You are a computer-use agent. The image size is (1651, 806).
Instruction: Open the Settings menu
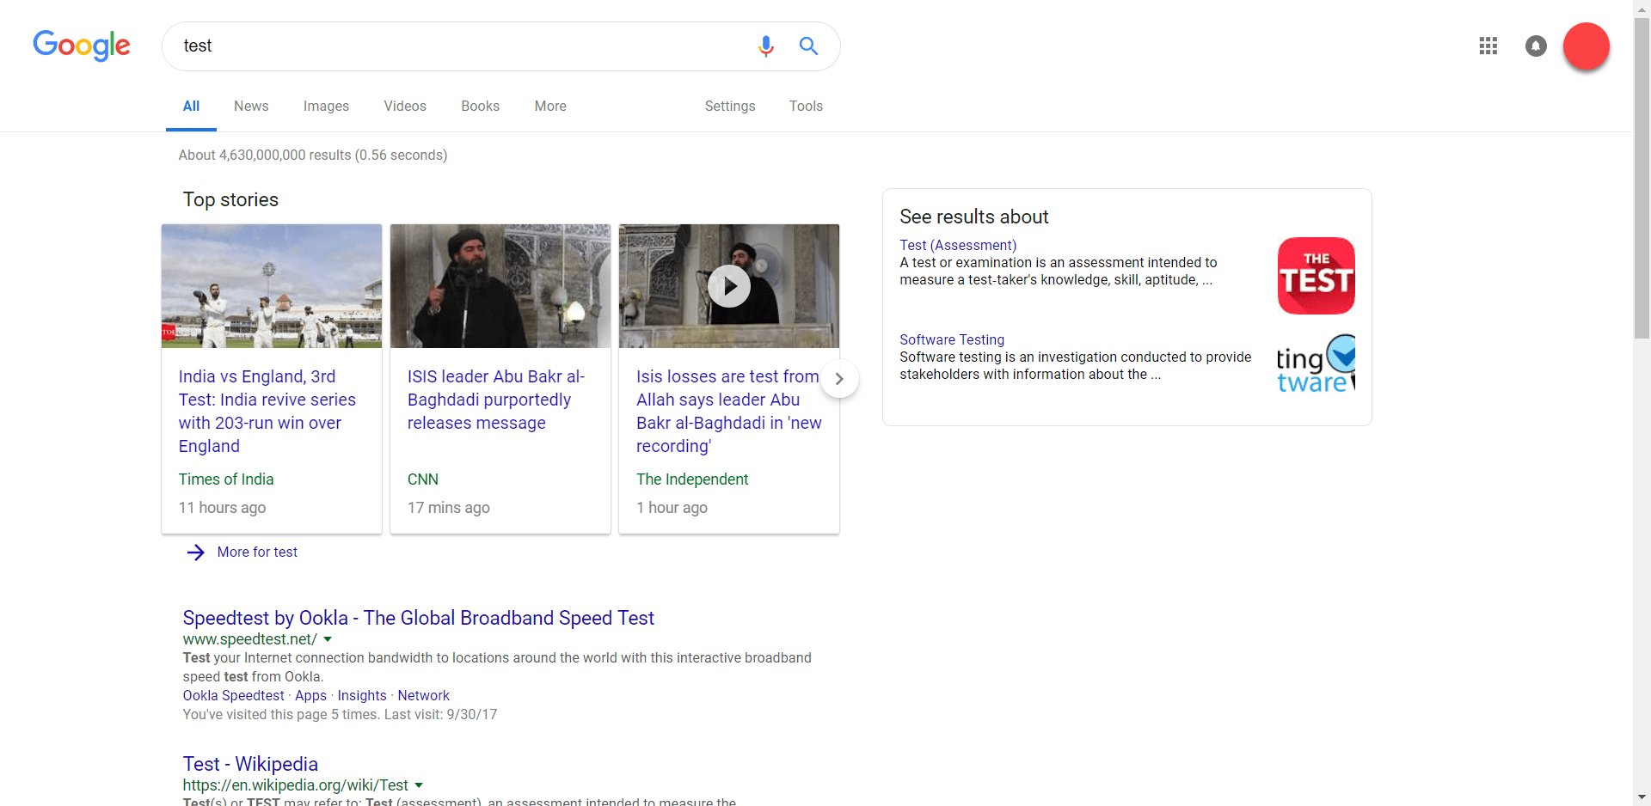point(730,106)
